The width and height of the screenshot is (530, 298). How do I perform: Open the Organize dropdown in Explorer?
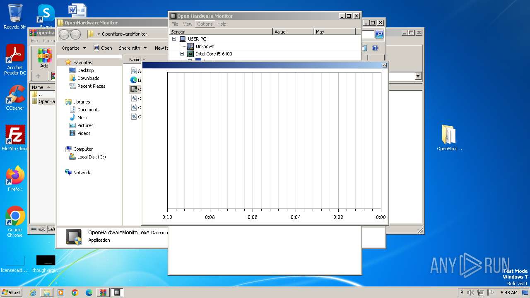(74, 48)
